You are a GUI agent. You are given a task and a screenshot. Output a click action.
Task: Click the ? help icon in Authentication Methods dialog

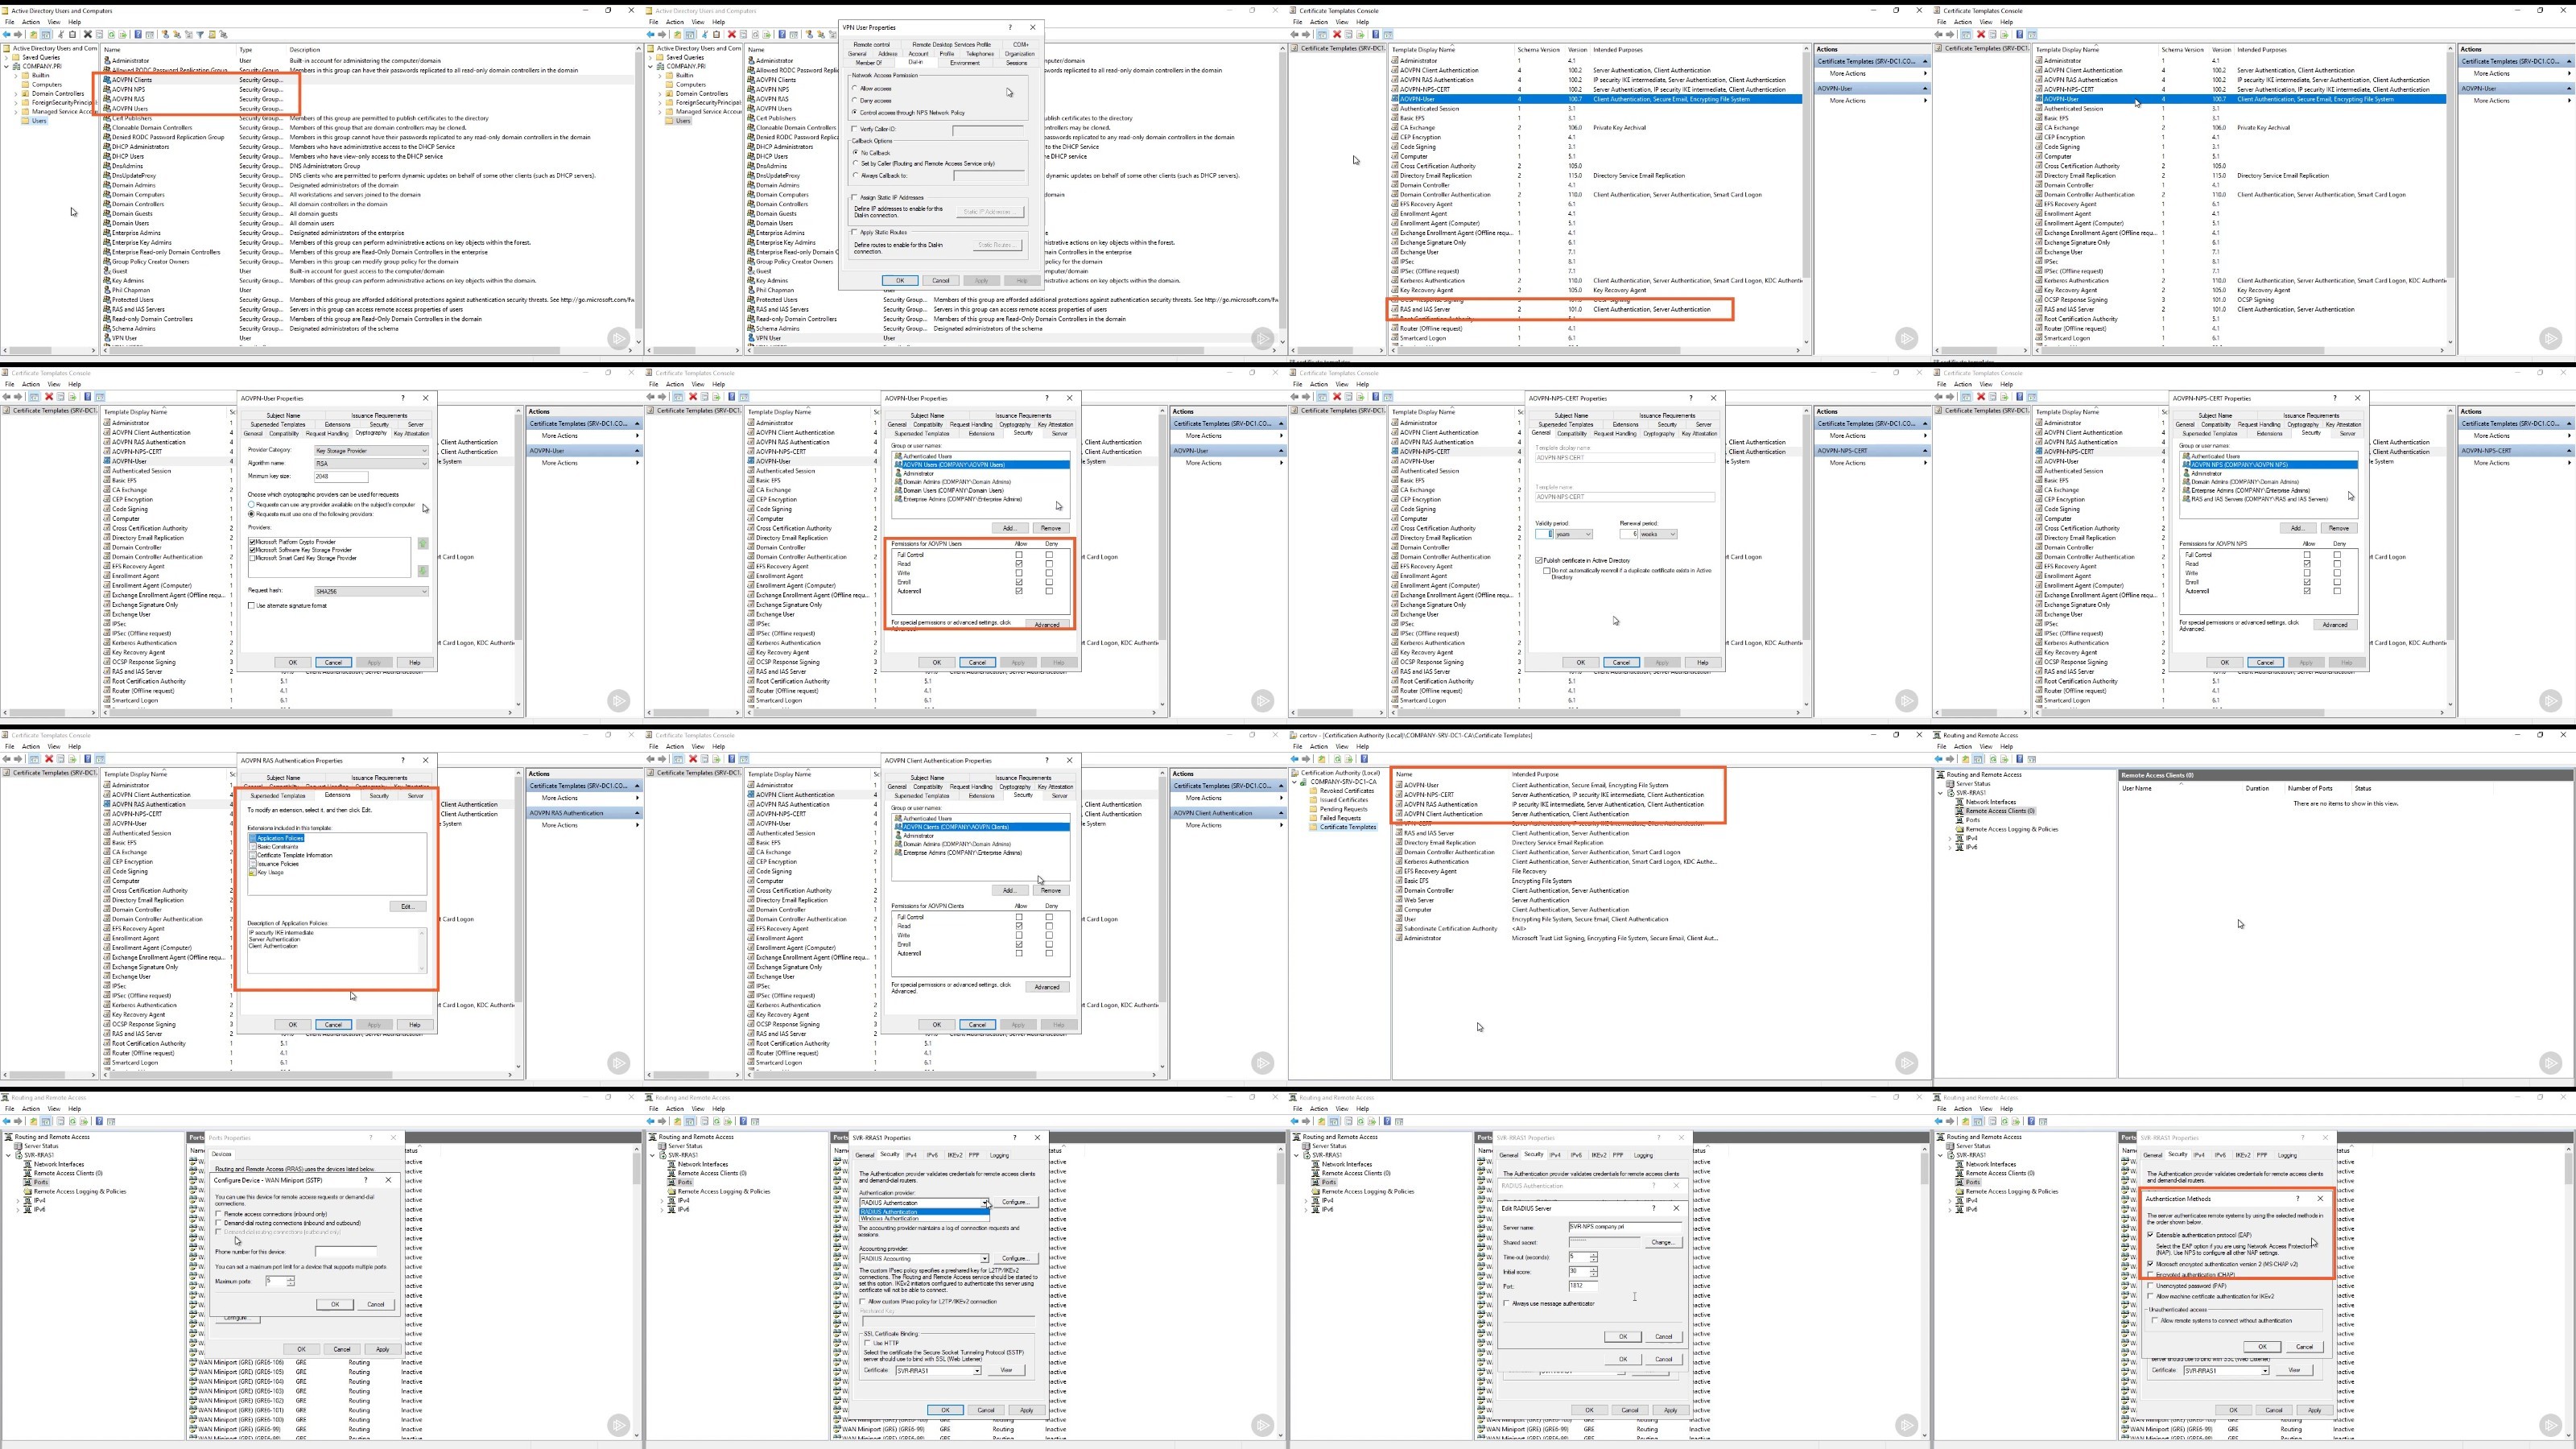coord(2299,1198)
